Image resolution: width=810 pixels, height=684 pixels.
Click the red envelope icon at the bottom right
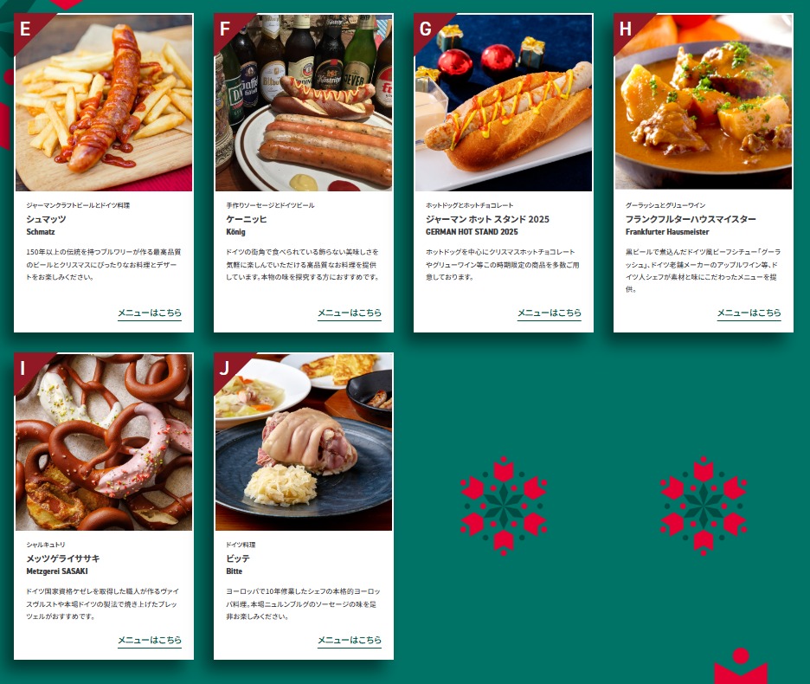coord(741,667)
